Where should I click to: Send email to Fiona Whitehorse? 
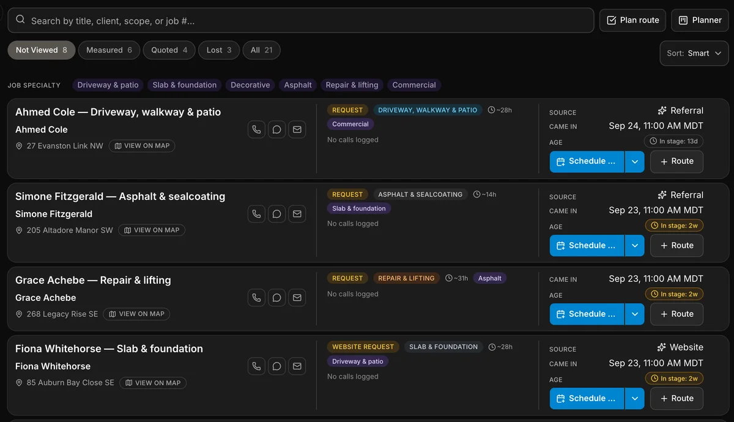click(x=297, y=366)
